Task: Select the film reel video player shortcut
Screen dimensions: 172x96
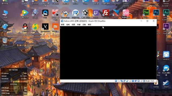Action: (85, 14)
